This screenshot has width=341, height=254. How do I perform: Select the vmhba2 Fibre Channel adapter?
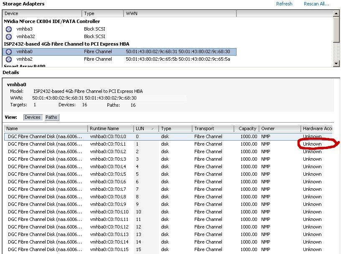point(119,59)
